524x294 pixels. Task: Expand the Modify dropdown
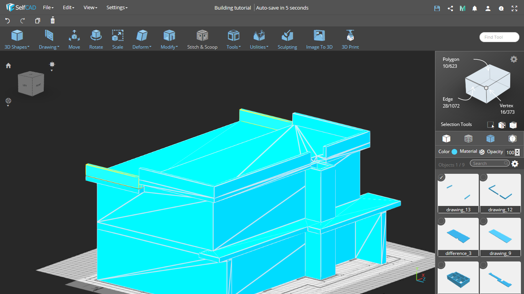[x=169, y=39]
